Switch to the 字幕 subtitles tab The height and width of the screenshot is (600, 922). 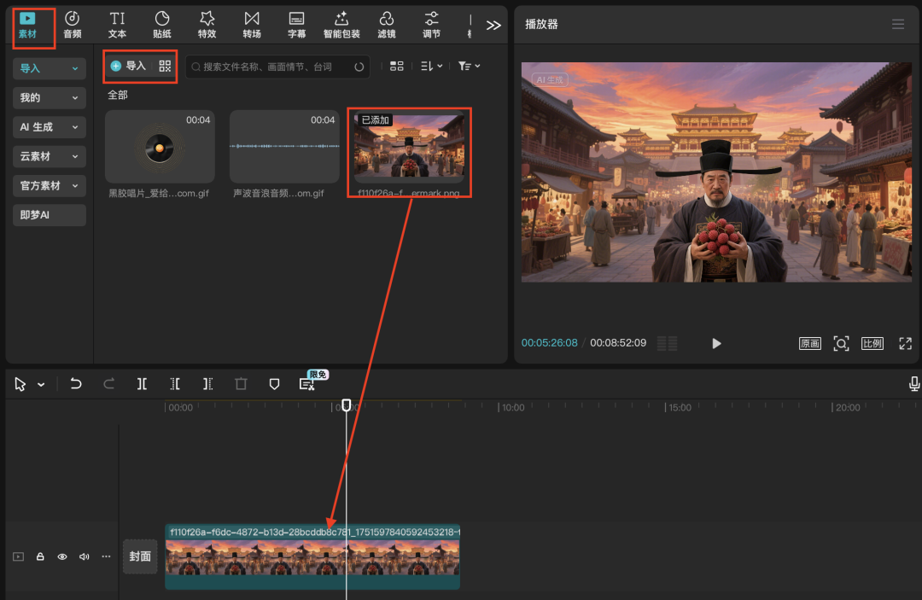[x=296, y=25]
